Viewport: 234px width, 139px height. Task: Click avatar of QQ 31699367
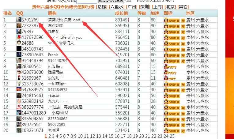coord(19,78)
